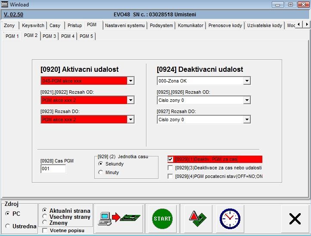This screenshot has width=311, height=236.
Task: Check the Vcetne popisu option
Action: pyautogui.click(x=45, y=231)
